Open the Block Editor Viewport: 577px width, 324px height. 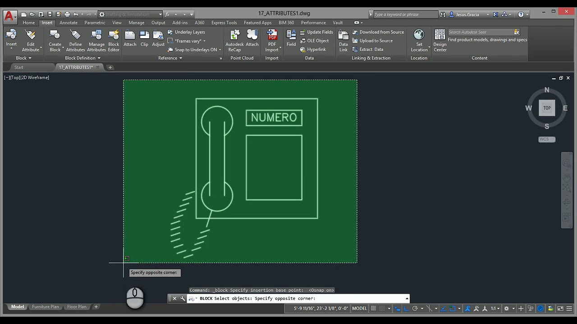point(114,40)
